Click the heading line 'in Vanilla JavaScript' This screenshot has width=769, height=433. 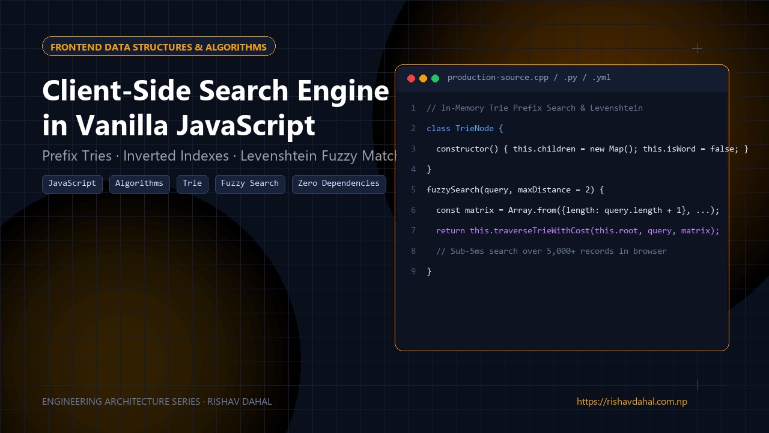pos(178,125)
